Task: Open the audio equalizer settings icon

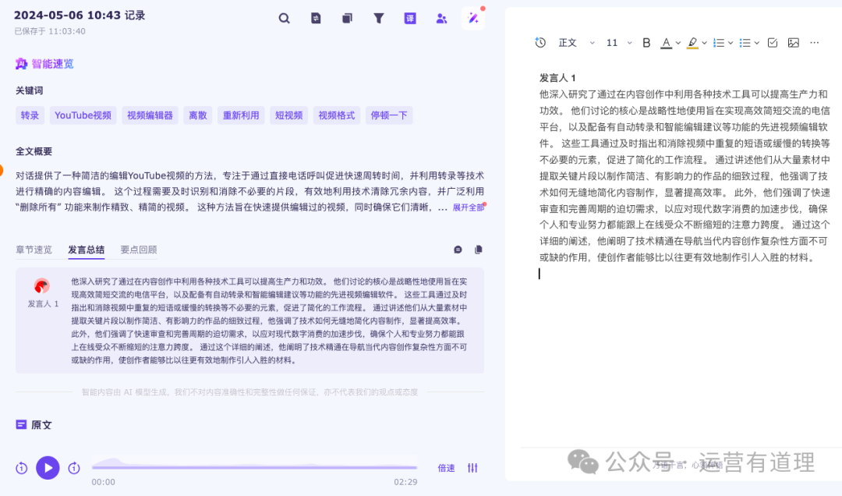Action: (x=472, y=467)
